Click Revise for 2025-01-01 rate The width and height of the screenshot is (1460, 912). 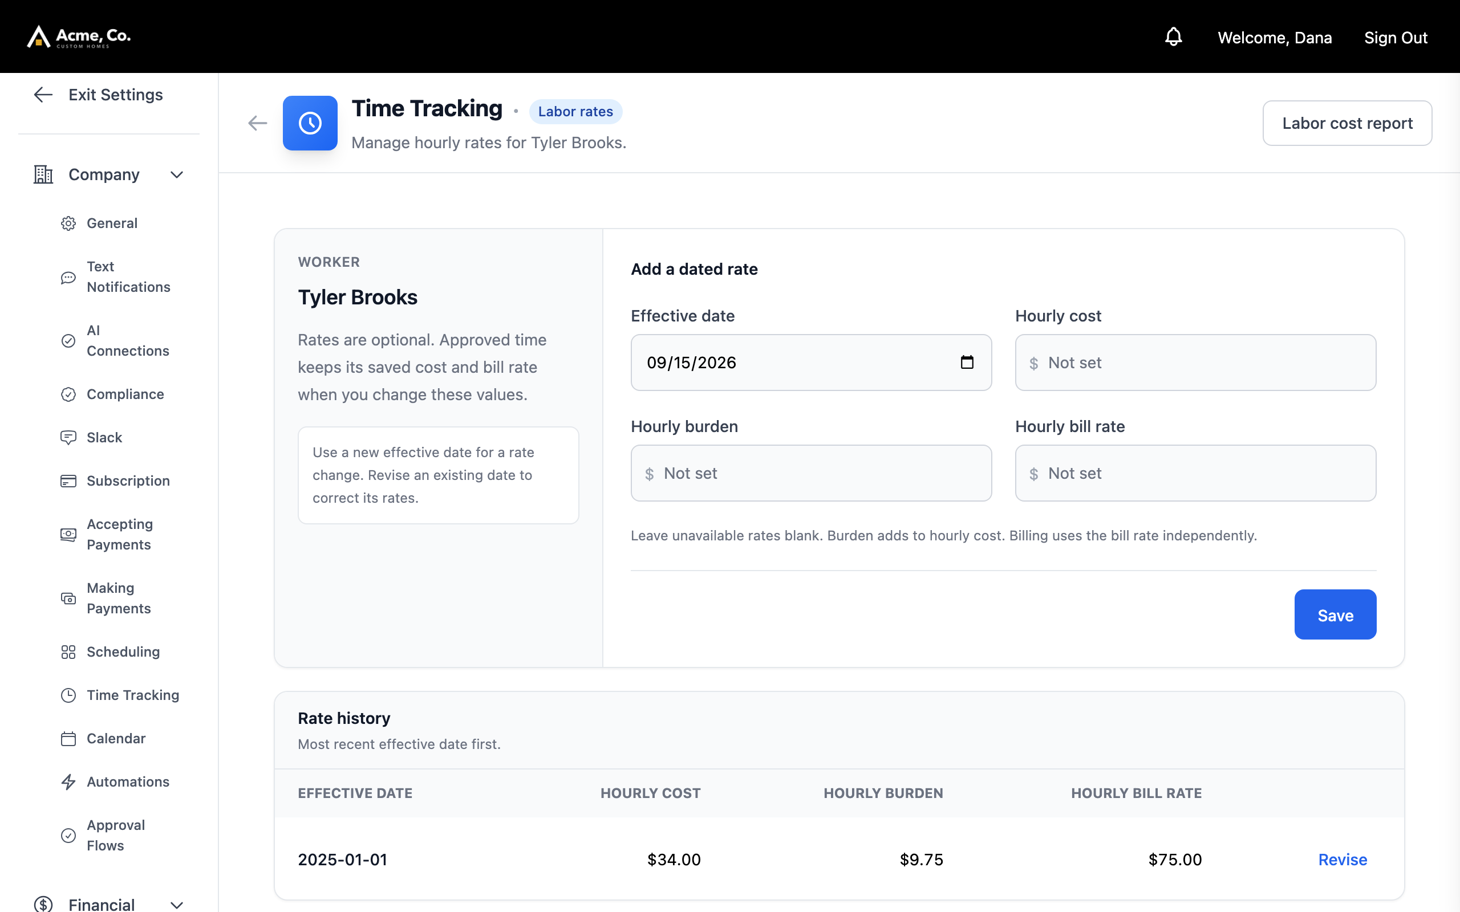(x=1343, y=860)
